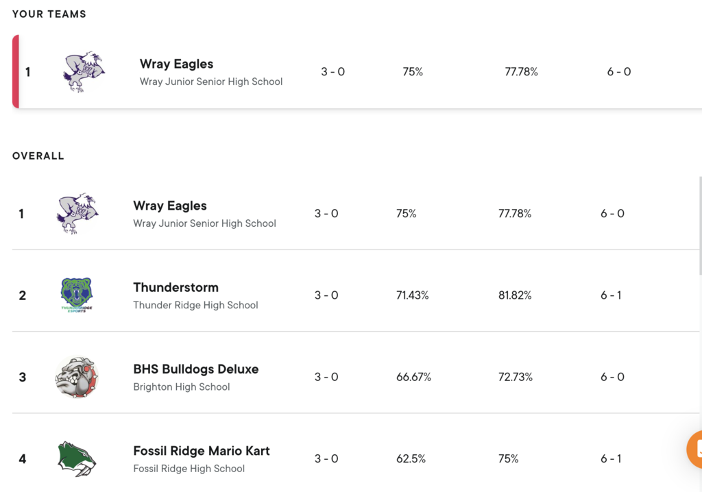
Task: Open Wray Eagles team in Overall list
Action: coord(170,206)
